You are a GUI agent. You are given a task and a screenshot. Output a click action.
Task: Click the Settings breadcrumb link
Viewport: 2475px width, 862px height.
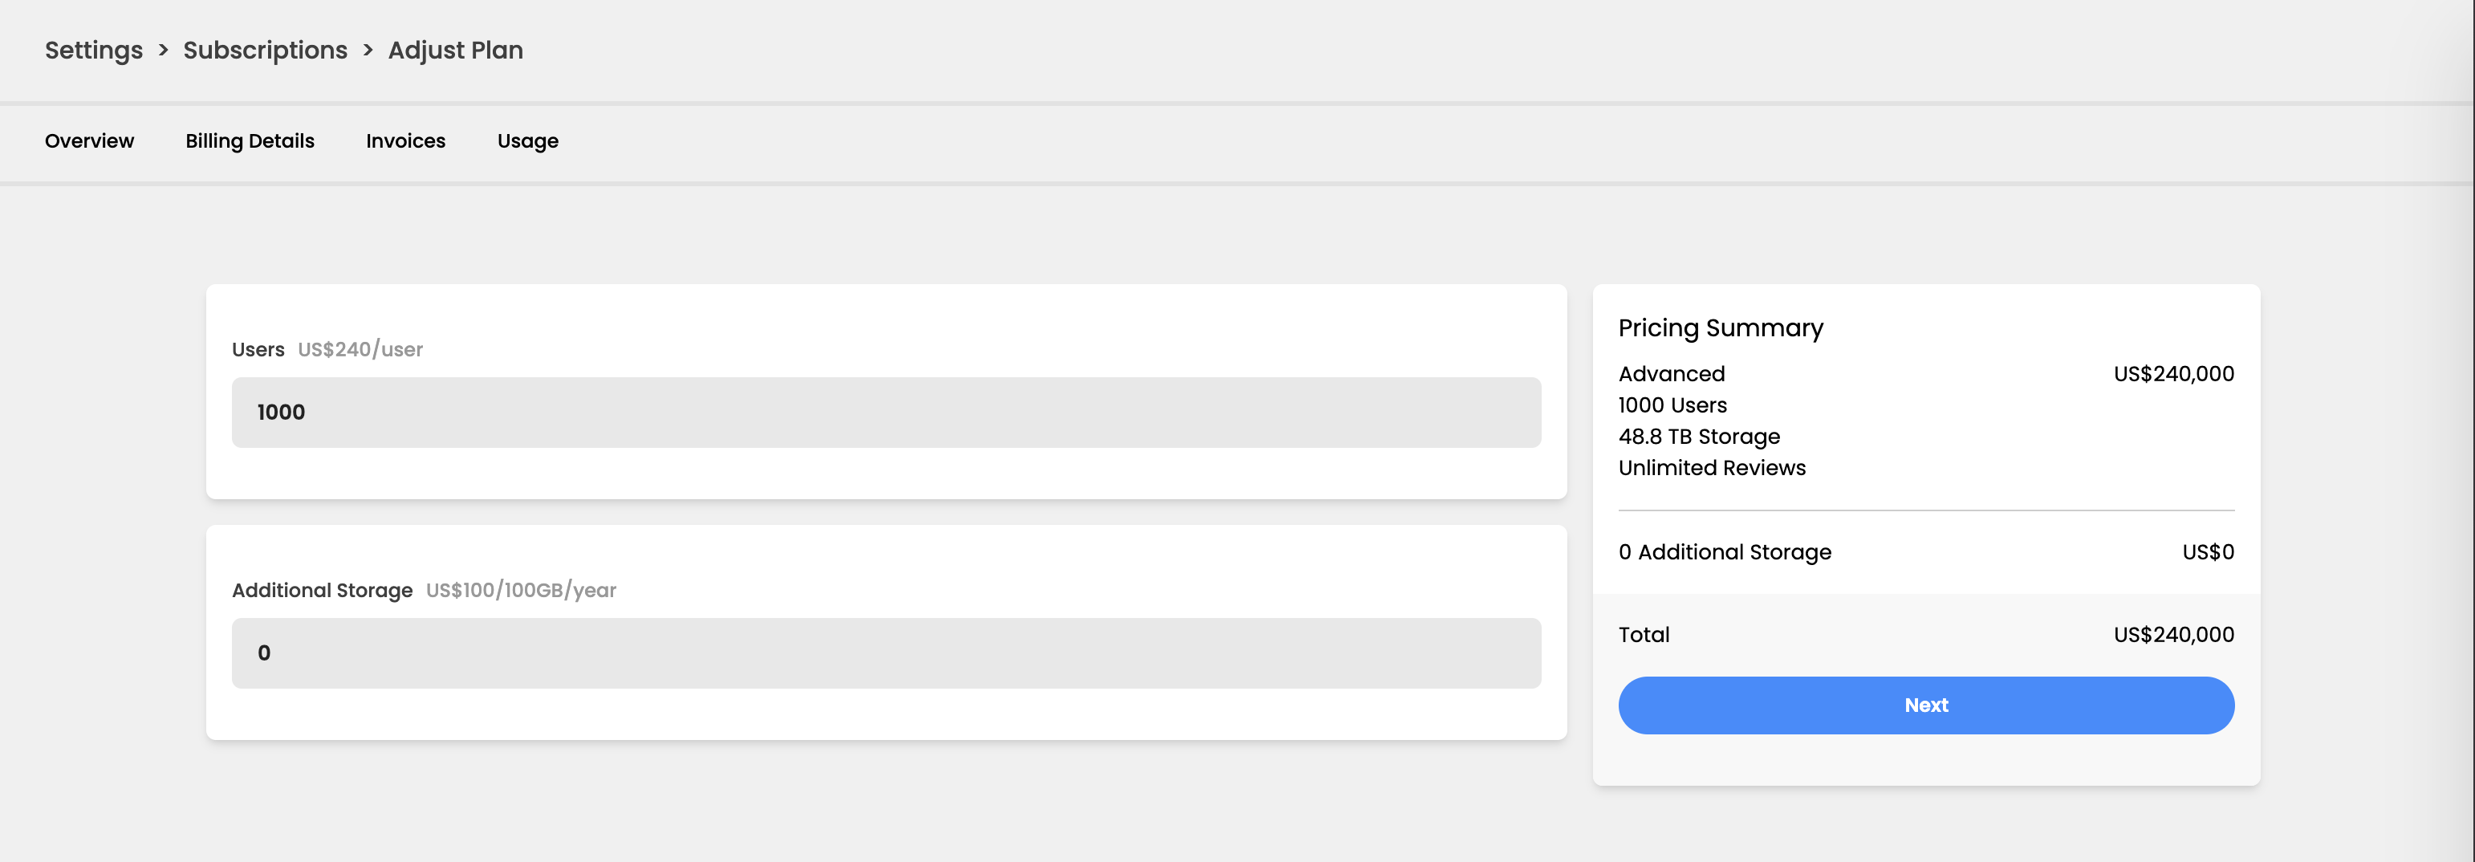(x=93, y=50)
